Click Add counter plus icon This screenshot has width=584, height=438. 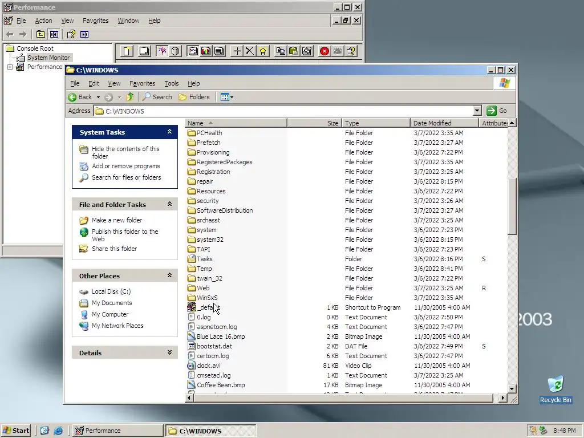237,51
